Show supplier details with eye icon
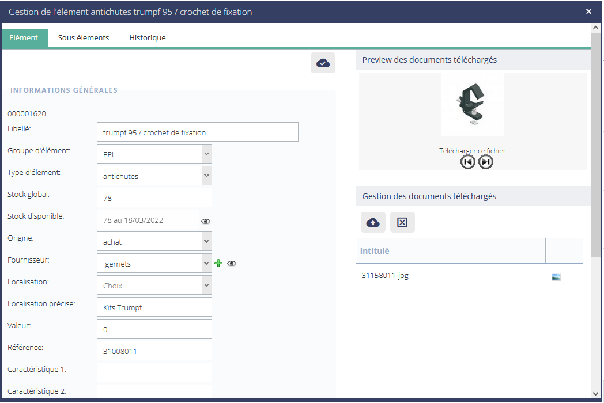 coord(232,264)
